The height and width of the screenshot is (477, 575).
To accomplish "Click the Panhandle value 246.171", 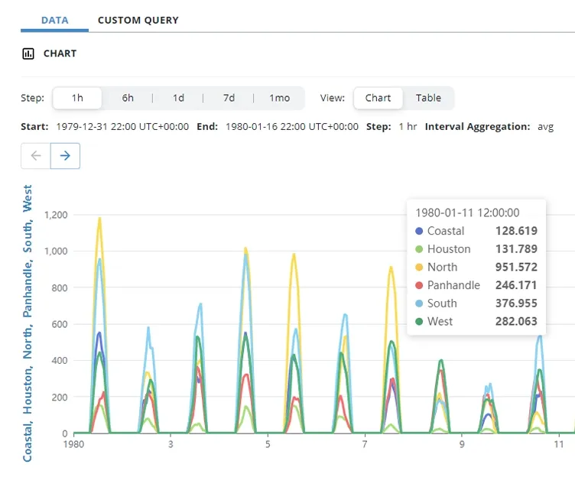I will 516,285.
